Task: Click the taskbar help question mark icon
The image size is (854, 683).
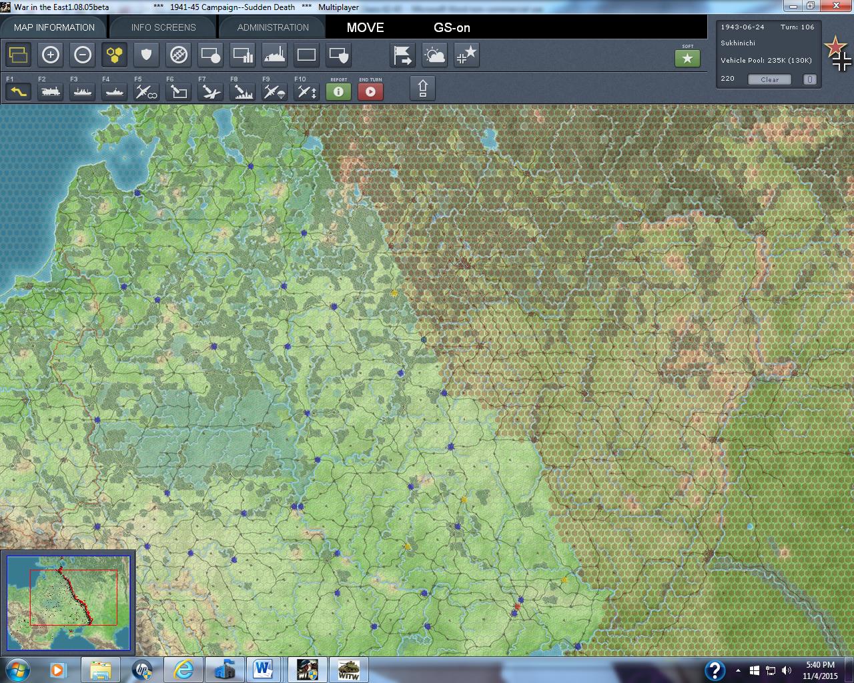Action: point(715,670)
